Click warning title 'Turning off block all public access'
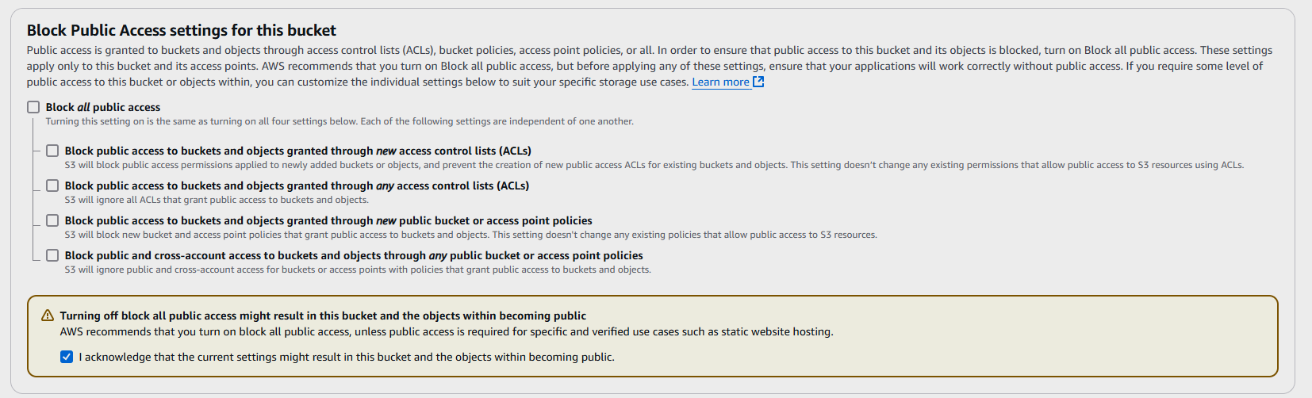The width and height of the screenshot is (1312, 398). point(323,316)
